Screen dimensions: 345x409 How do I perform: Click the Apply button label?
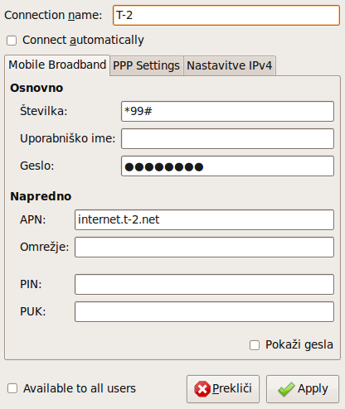(x=313, y=388)
